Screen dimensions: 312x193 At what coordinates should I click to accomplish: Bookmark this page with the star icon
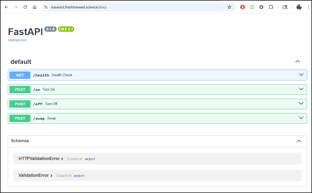tap(229, 7)
